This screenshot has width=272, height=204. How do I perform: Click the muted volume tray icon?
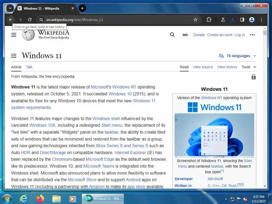pos(245,199)
